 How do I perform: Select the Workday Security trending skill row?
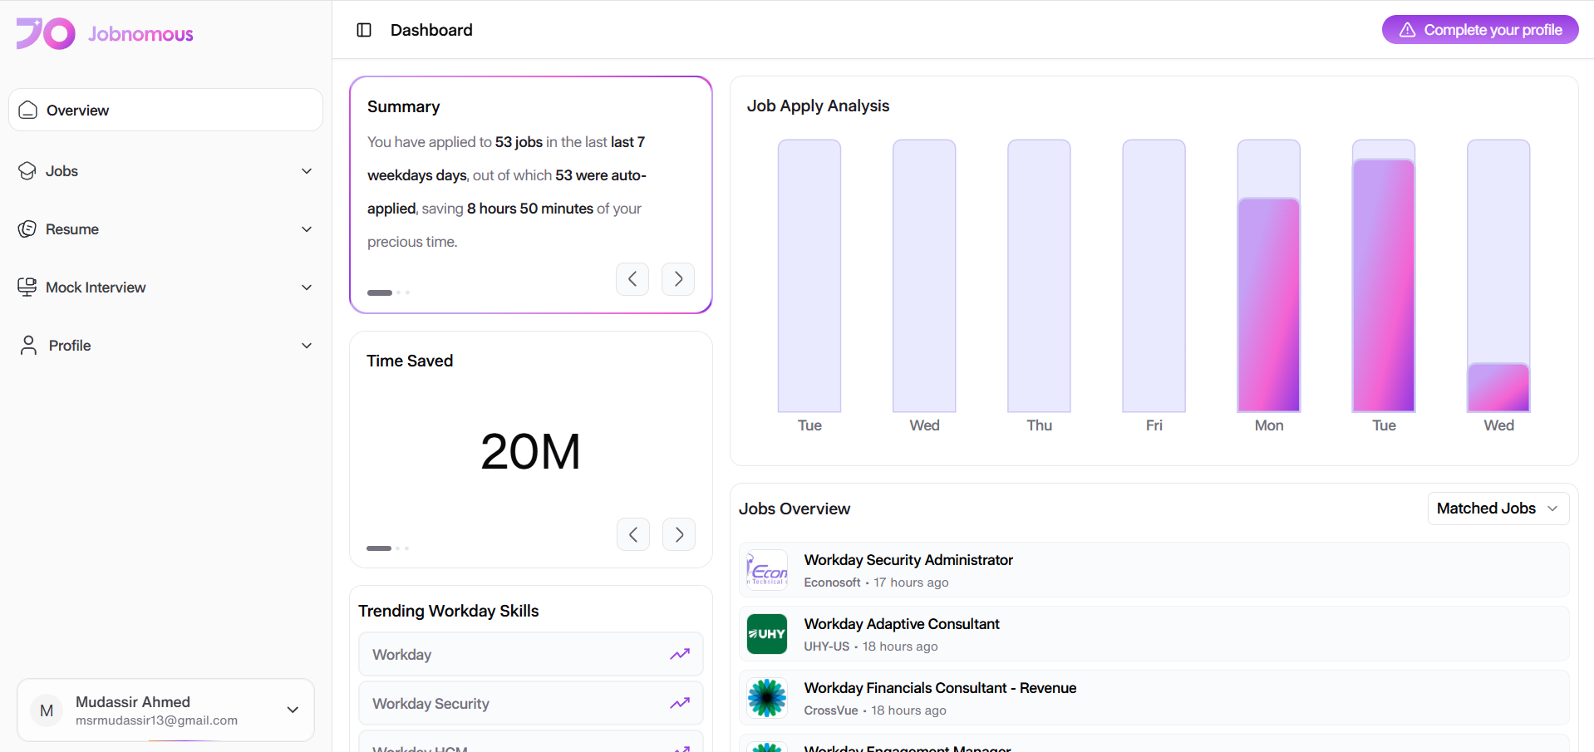[x=531, y=704]
